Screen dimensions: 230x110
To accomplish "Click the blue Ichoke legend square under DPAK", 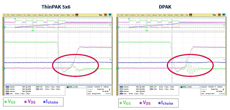I will (160, 103).
